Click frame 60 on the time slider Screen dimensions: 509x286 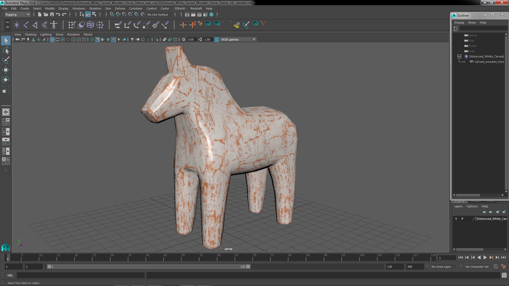[218, 258]
